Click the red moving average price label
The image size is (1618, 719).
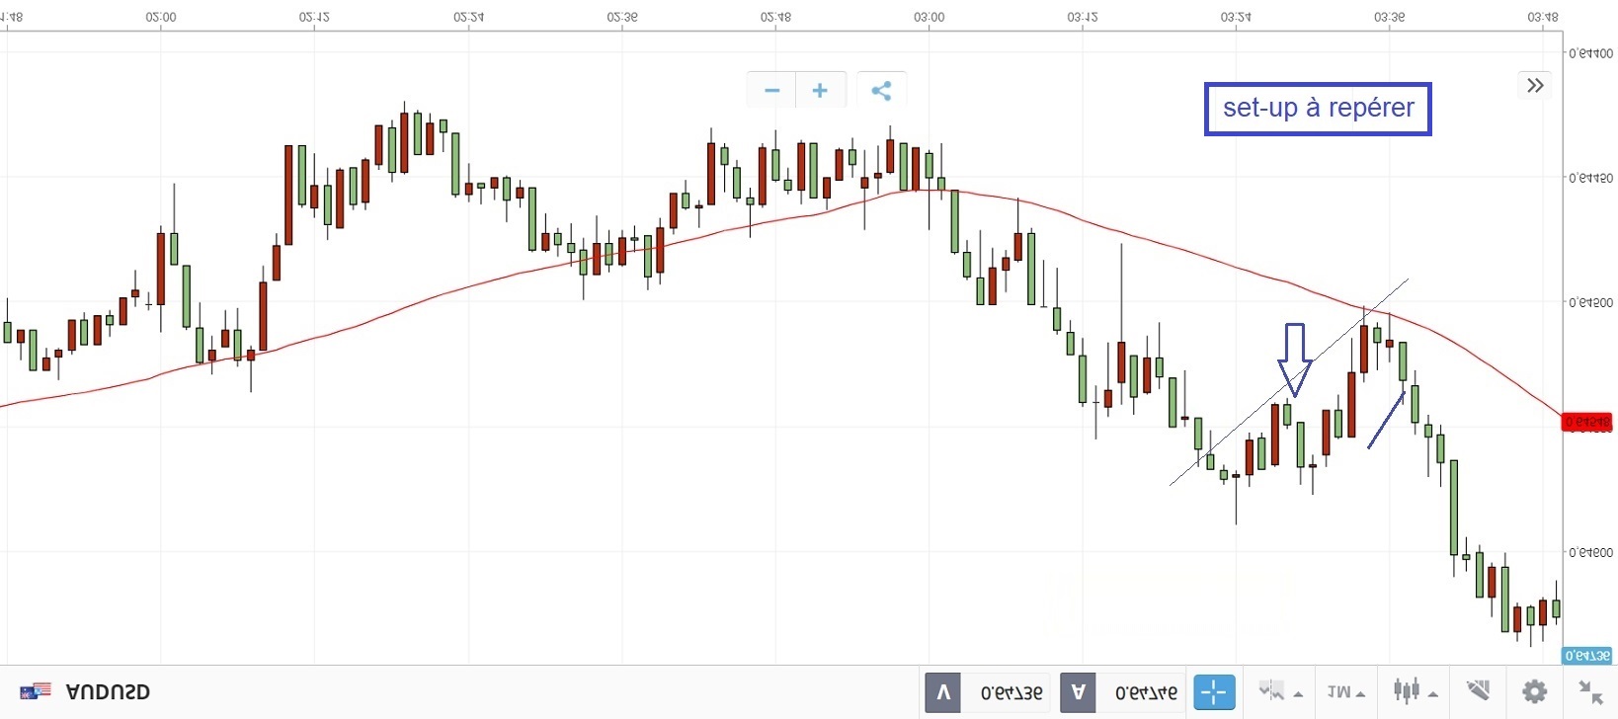pos(1586,423)
